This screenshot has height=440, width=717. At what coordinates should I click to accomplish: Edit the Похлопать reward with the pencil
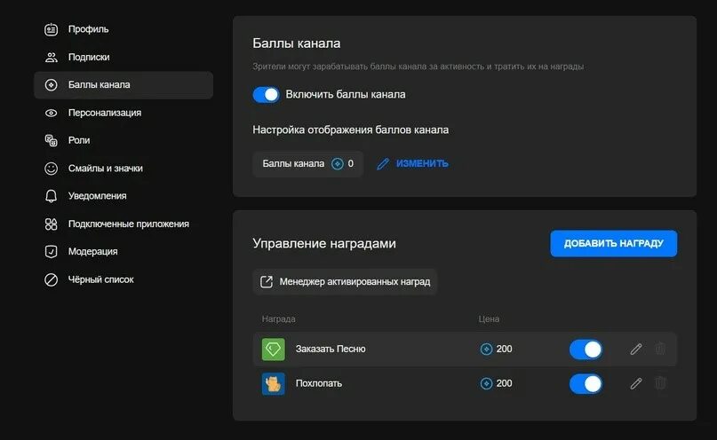pyautogui.click(x=636, y=384)
